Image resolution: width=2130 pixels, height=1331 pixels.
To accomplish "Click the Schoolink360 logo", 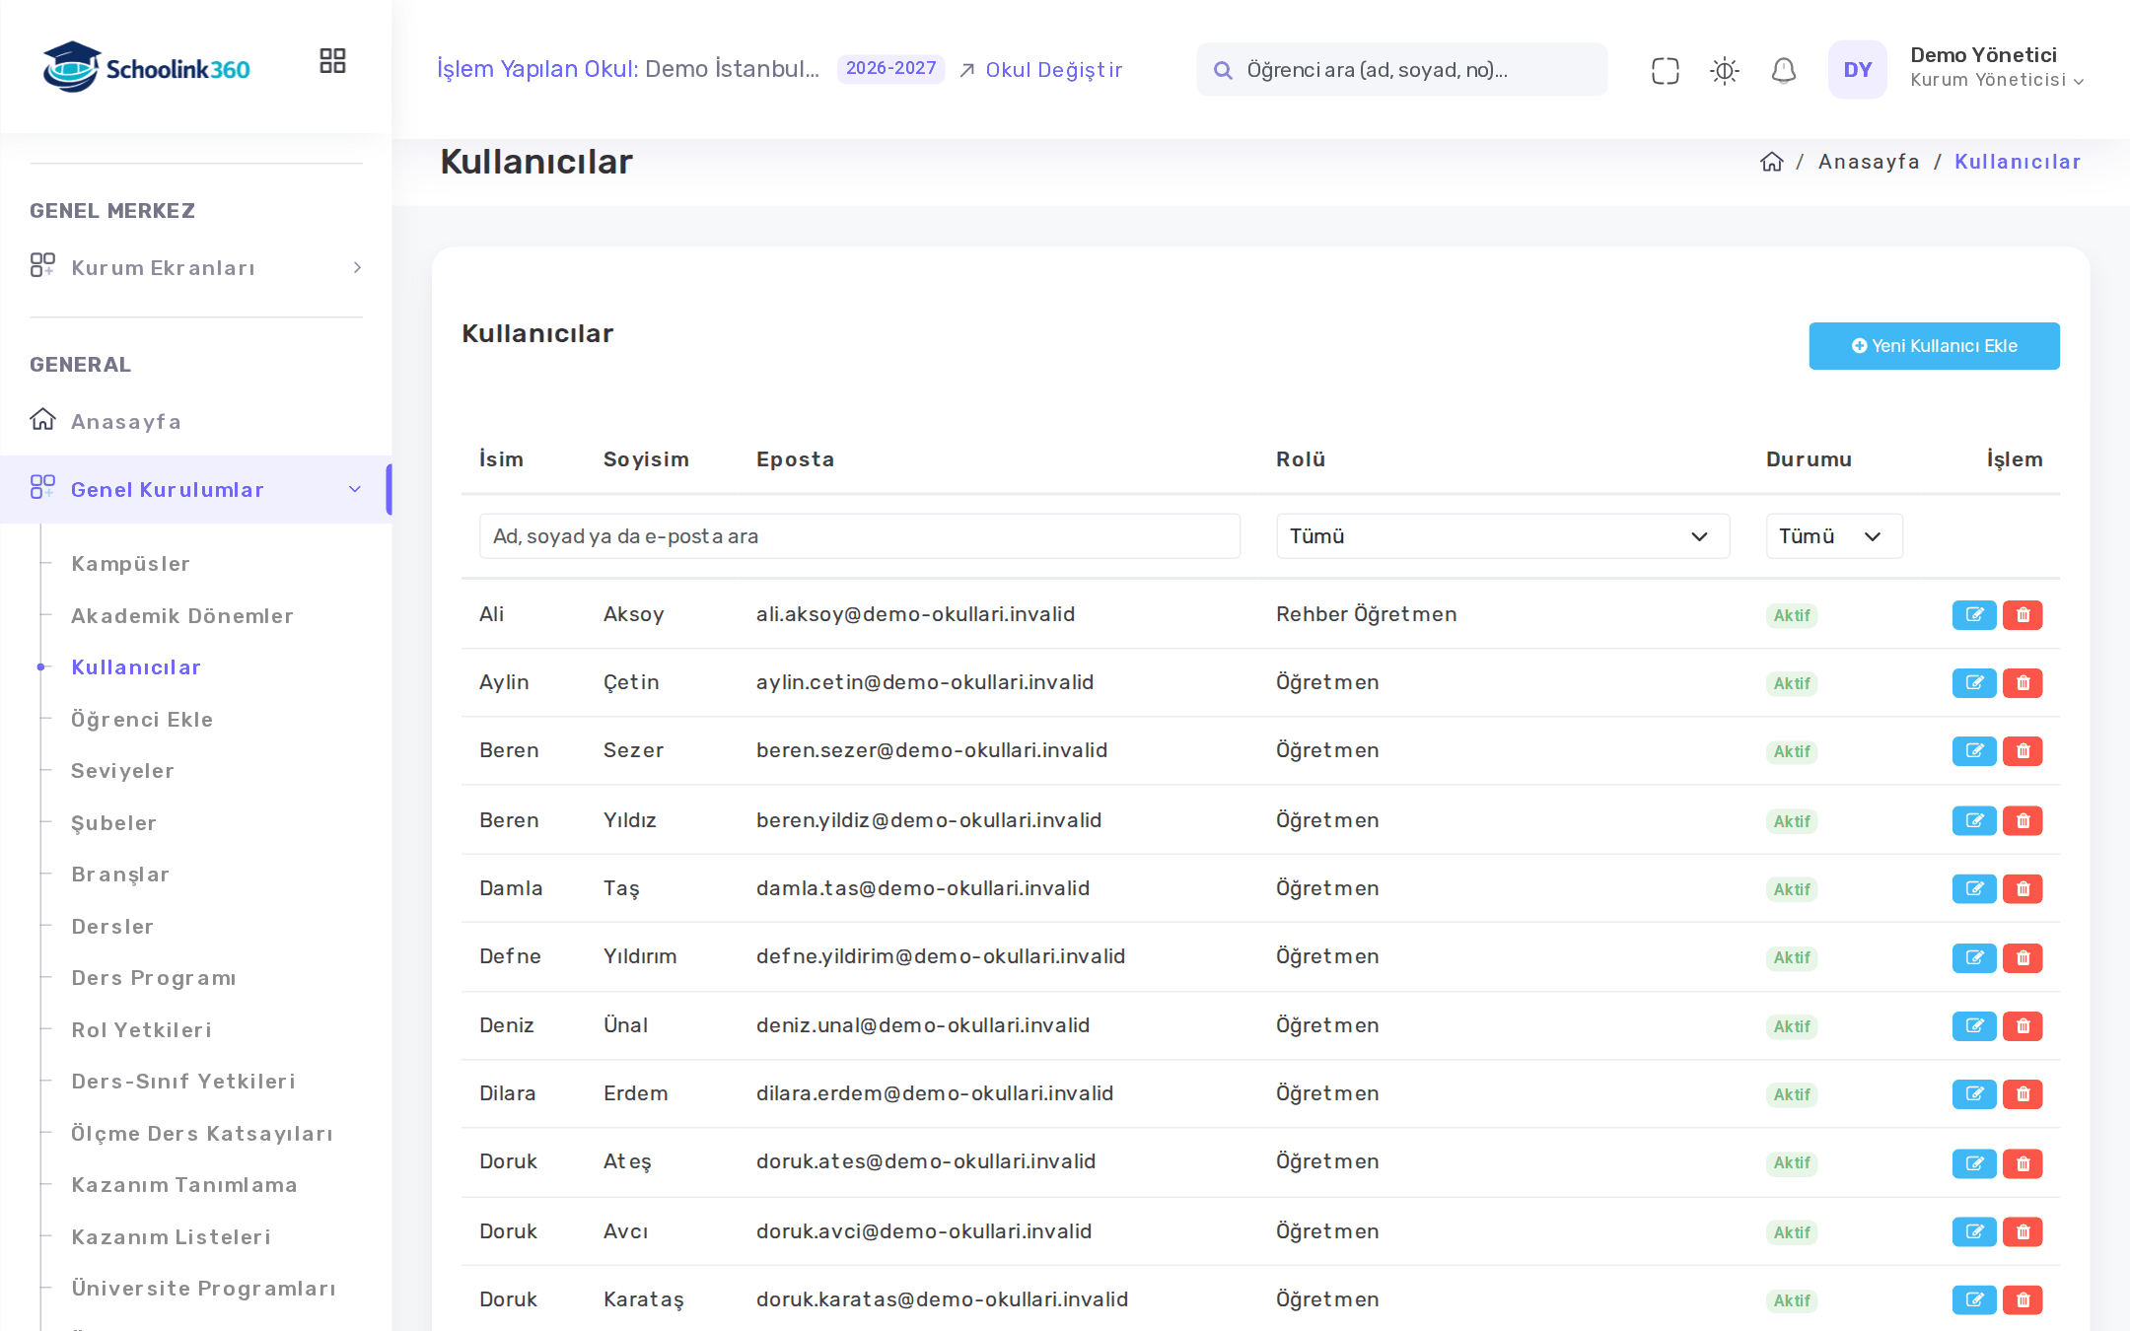I will [x=146, y=67].
